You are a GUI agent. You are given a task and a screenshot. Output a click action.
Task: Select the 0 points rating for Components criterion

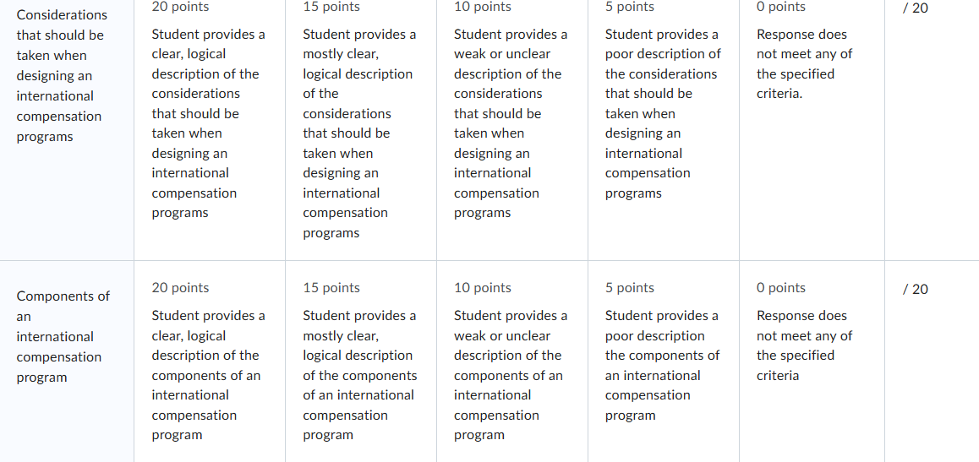(x=812, y=361)
